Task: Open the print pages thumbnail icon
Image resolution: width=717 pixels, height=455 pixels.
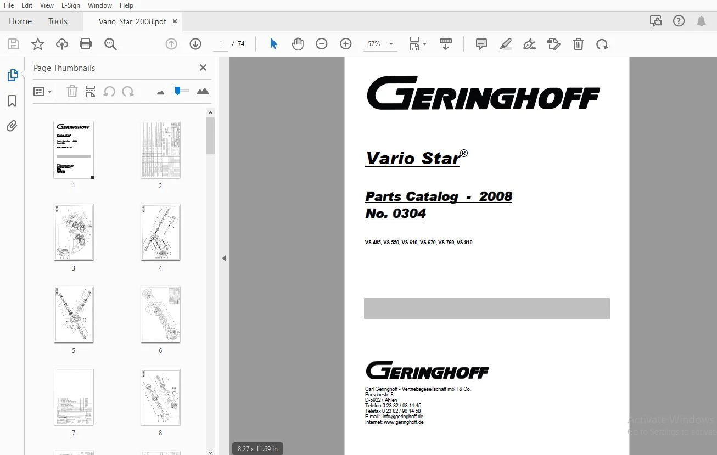Action: click(x=91, y=91)
